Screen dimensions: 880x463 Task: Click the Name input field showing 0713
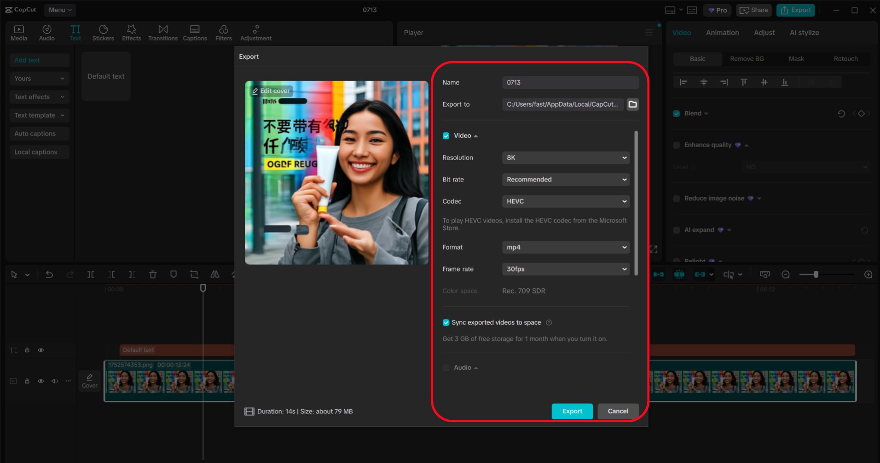[570, 83]
